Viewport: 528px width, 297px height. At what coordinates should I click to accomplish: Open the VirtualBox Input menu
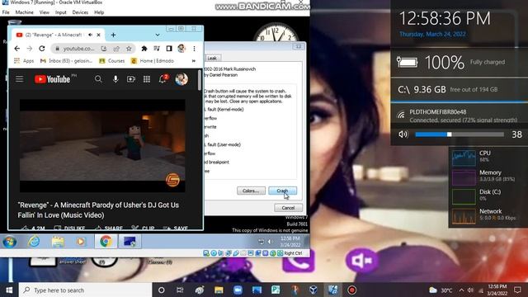point(60,12)
